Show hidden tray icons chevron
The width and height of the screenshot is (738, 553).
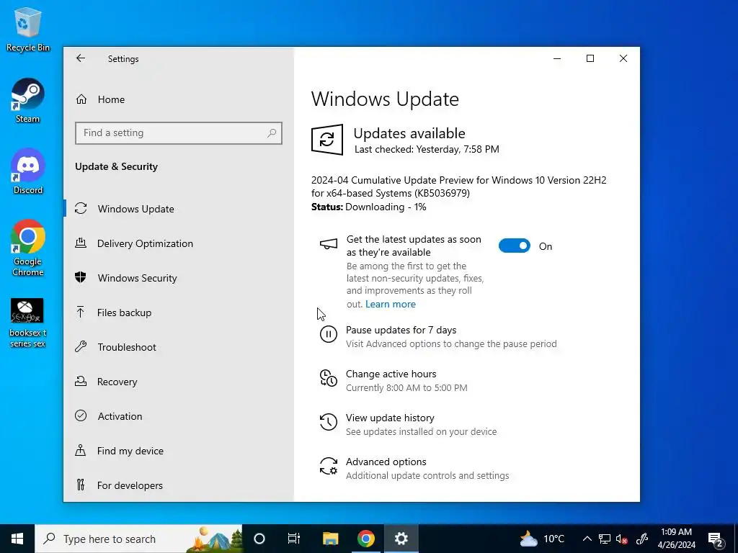(x=587, y=539)
